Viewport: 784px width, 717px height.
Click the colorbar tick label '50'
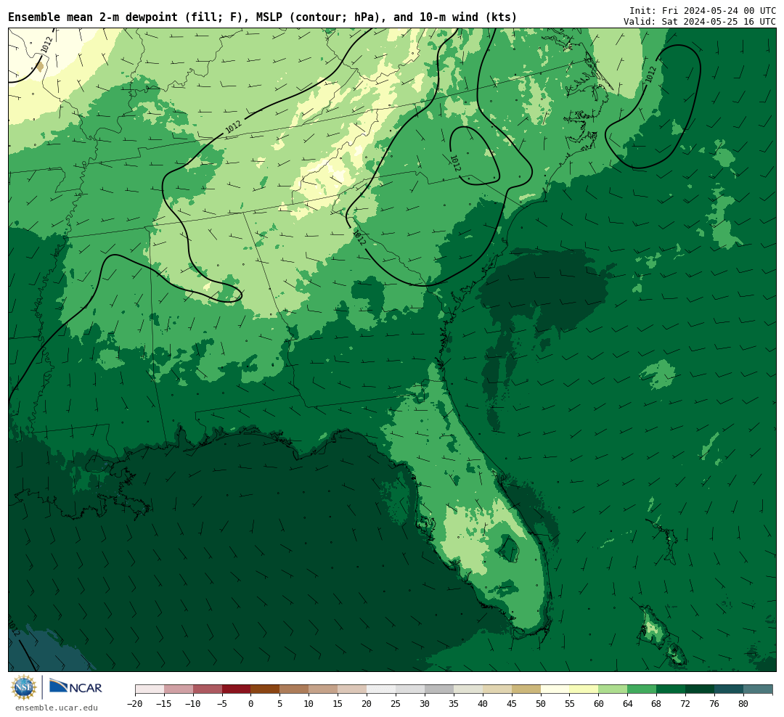(541, 704)
